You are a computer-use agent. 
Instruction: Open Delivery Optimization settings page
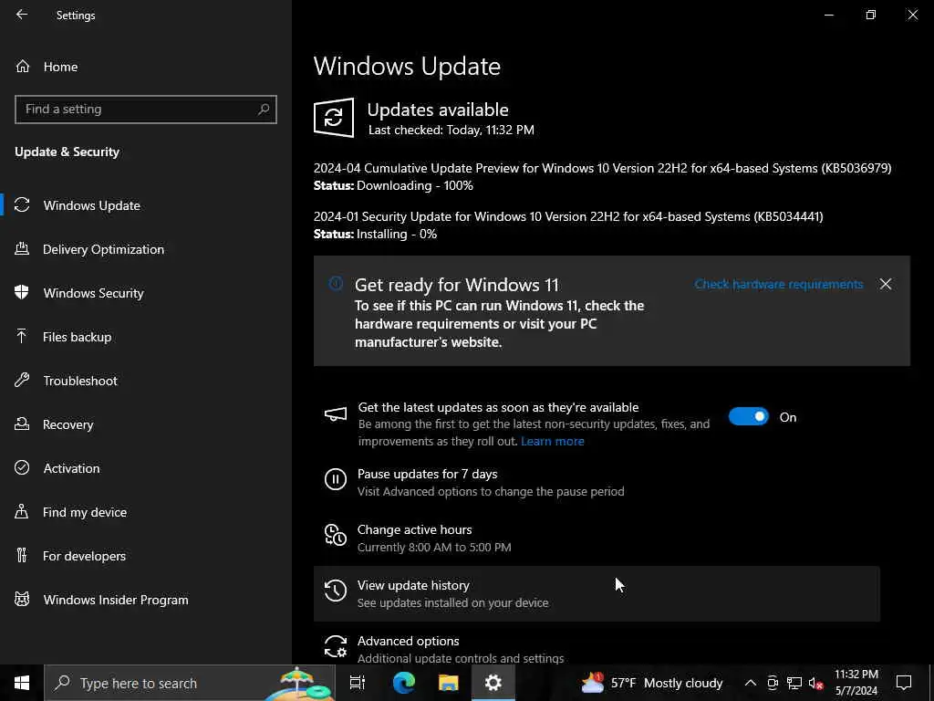pos(146,249)
